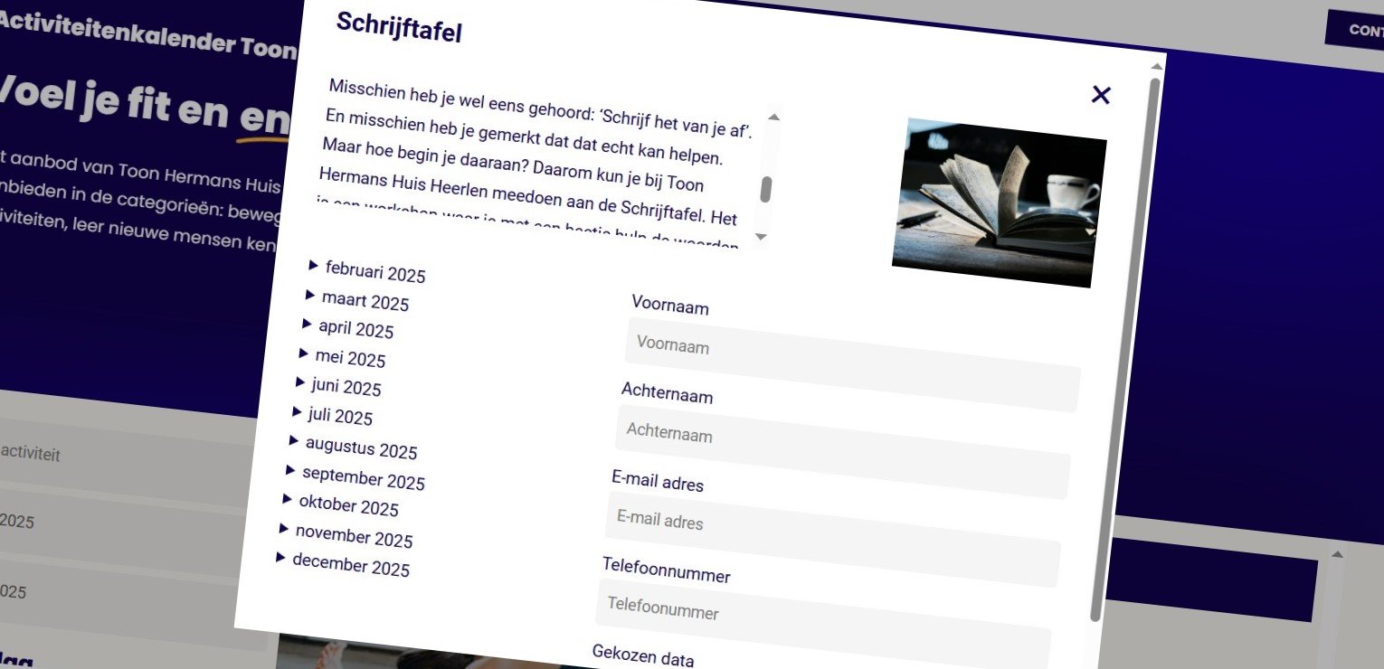Expand the juli 2025 dates

pos(333,416)
